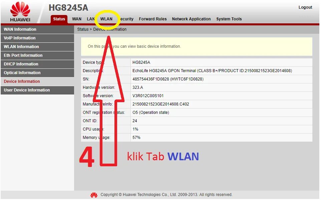Log out using the Logout link
The image size is (321, 200).
tap(305, 7)
